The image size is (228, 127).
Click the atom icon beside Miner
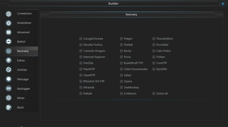pyautogui.click(x=9, y=98)
